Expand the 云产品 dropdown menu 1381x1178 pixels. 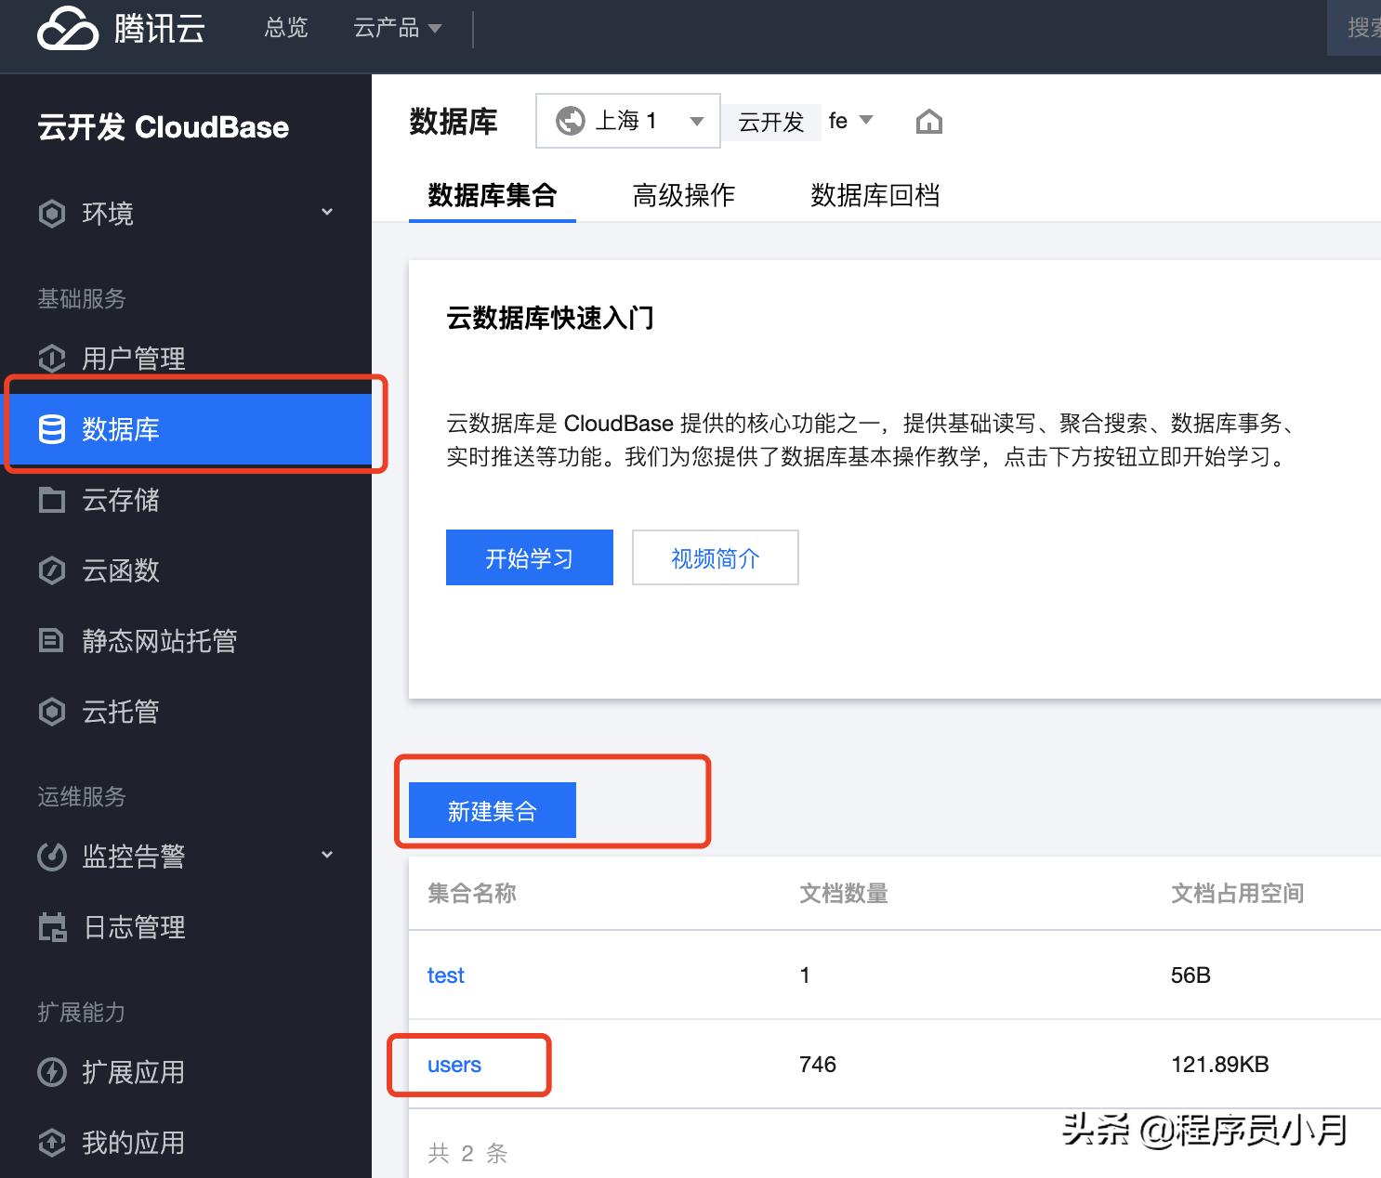point(398,28)
